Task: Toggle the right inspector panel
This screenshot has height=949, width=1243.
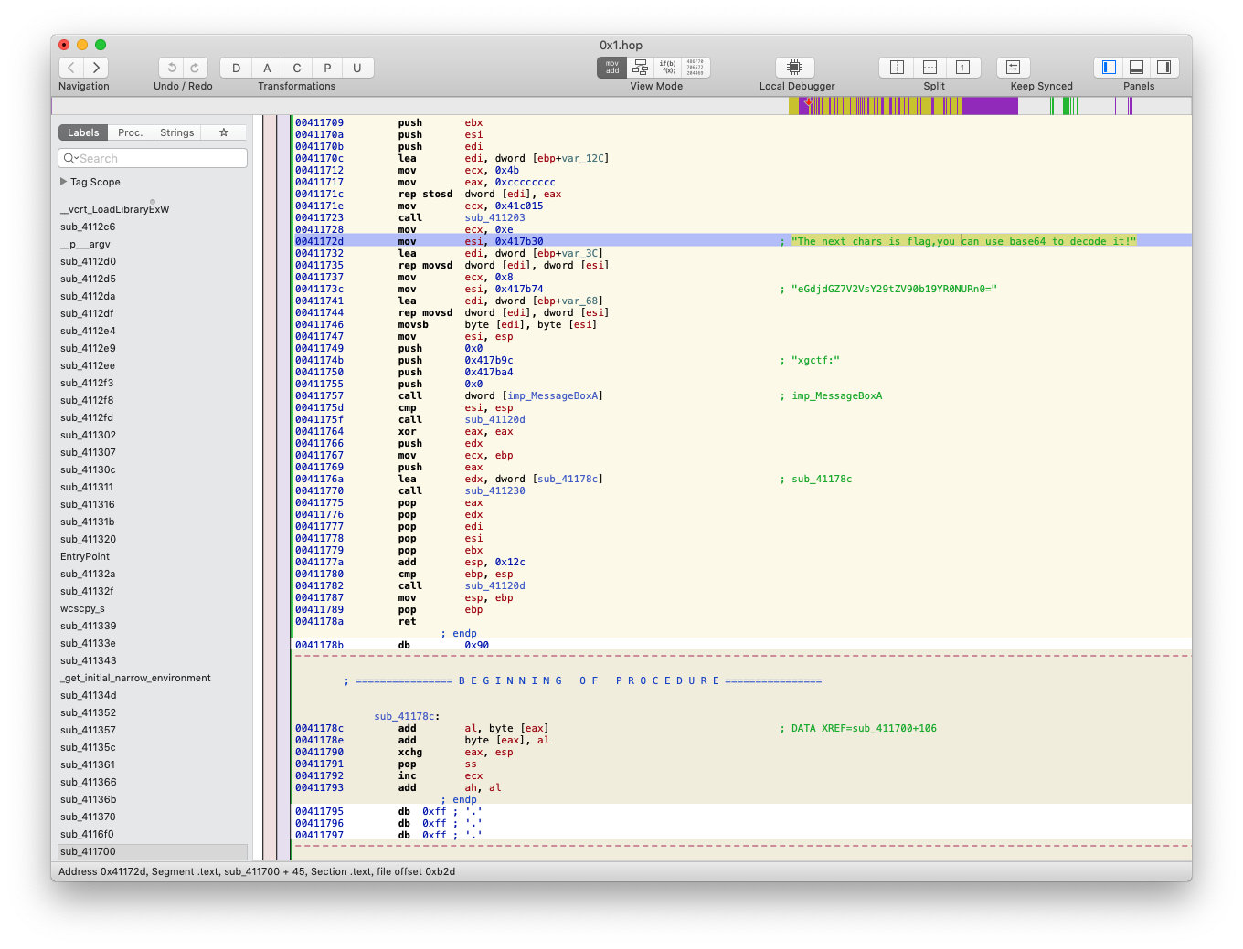Action: click(1163, 68)
